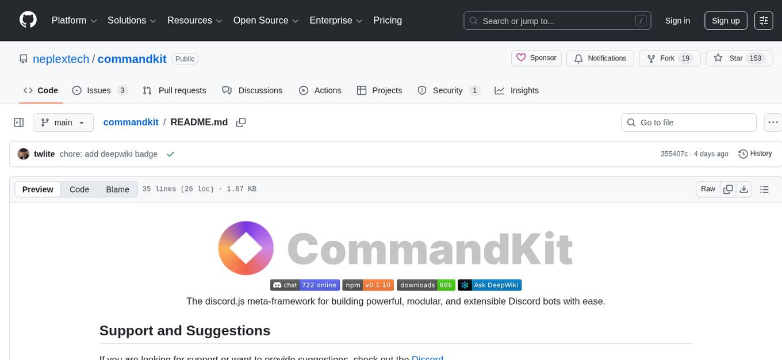
Task: Enable notifications for this repository
Action: click(x=600, y=58)
